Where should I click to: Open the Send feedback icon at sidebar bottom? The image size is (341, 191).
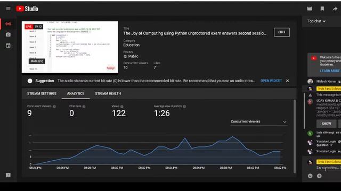(x=8, y=175)
